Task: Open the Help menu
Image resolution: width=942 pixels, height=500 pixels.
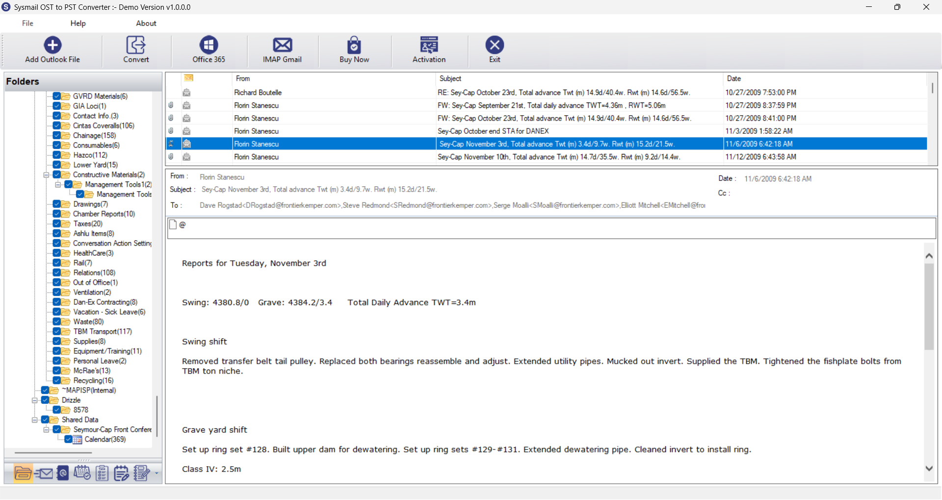Action: (x=78, y=23)
